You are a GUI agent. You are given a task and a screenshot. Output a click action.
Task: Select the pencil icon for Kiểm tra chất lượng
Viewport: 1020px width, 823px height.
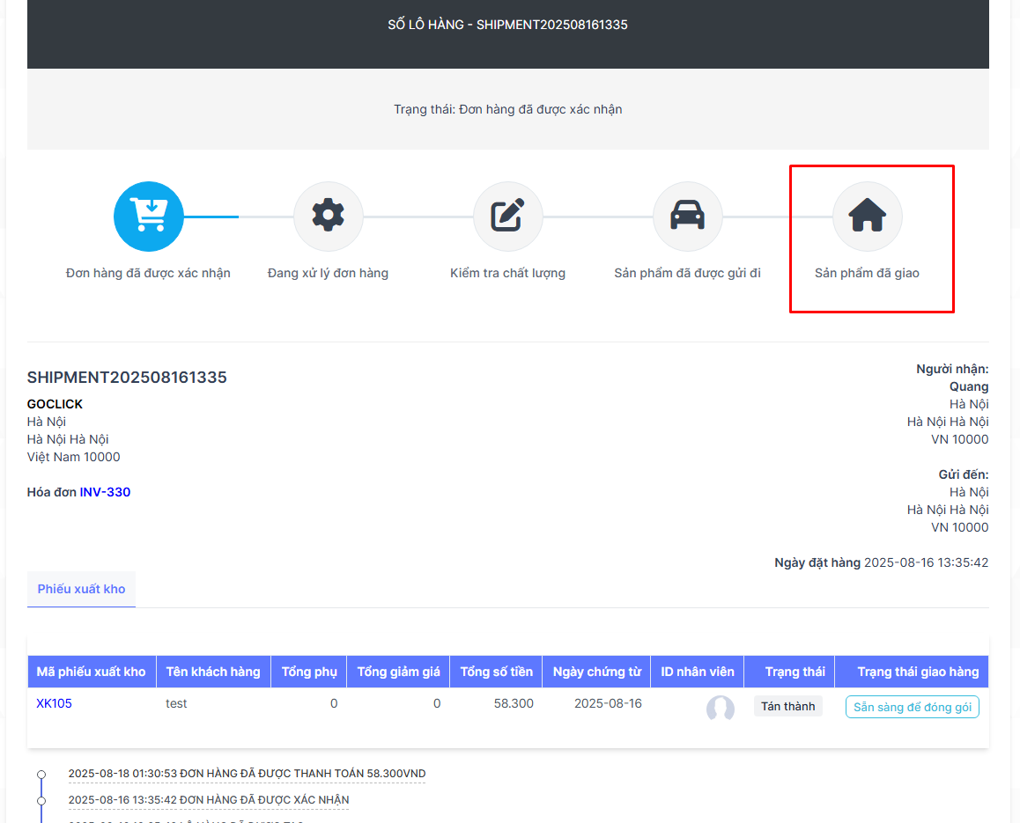pyautogui.click(x=507, y=217)
